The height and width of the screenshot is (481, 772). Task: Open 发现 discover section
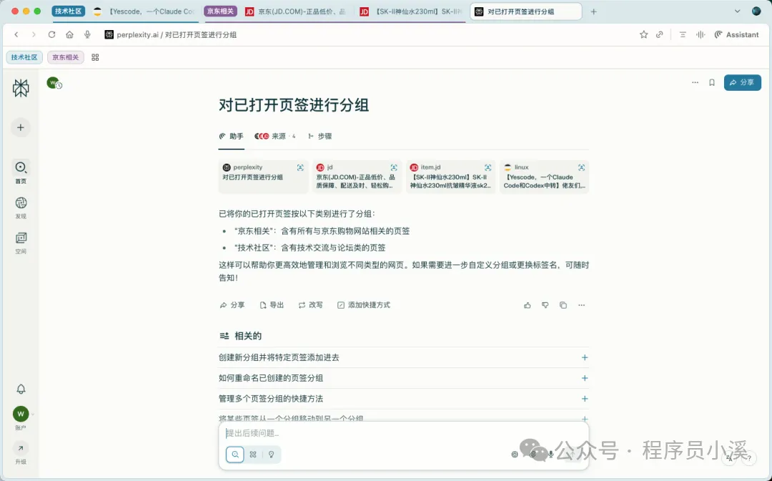click(21, 207)
